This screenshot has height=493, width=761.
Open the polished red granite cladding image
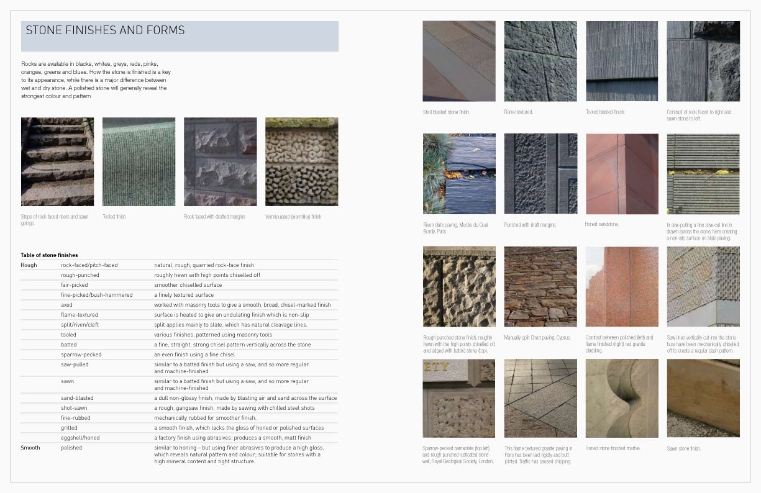621,286
